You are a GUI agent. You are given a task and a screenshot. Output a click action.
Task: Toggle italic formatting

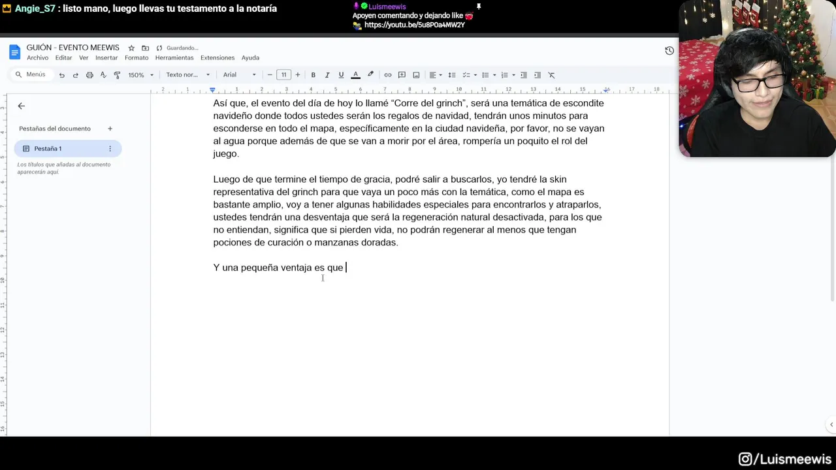pyautogui.click(x=327, y=75)
